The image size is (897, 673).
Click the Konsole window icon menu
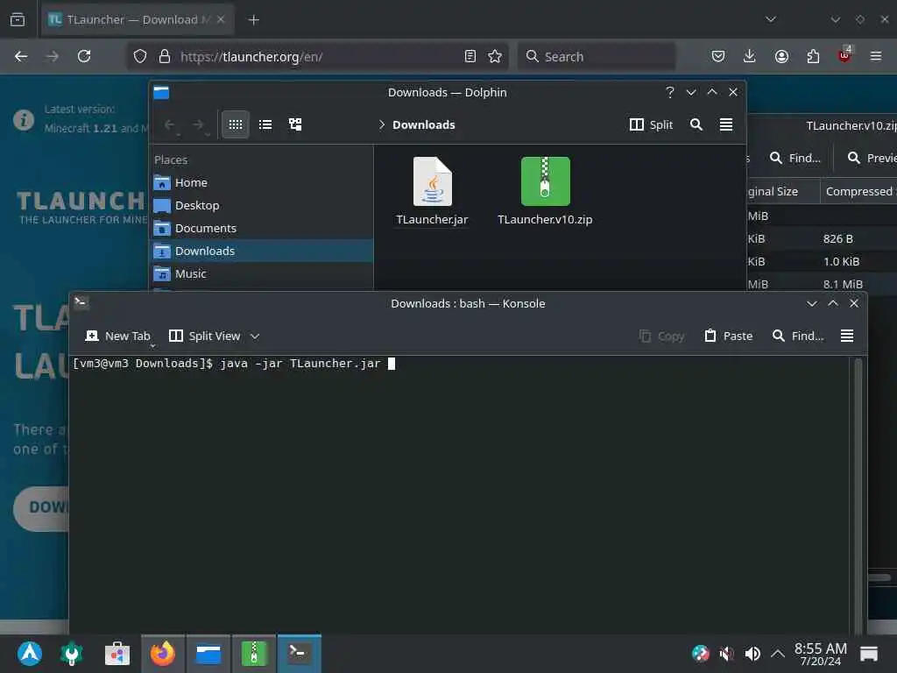[x=81, y=302]
